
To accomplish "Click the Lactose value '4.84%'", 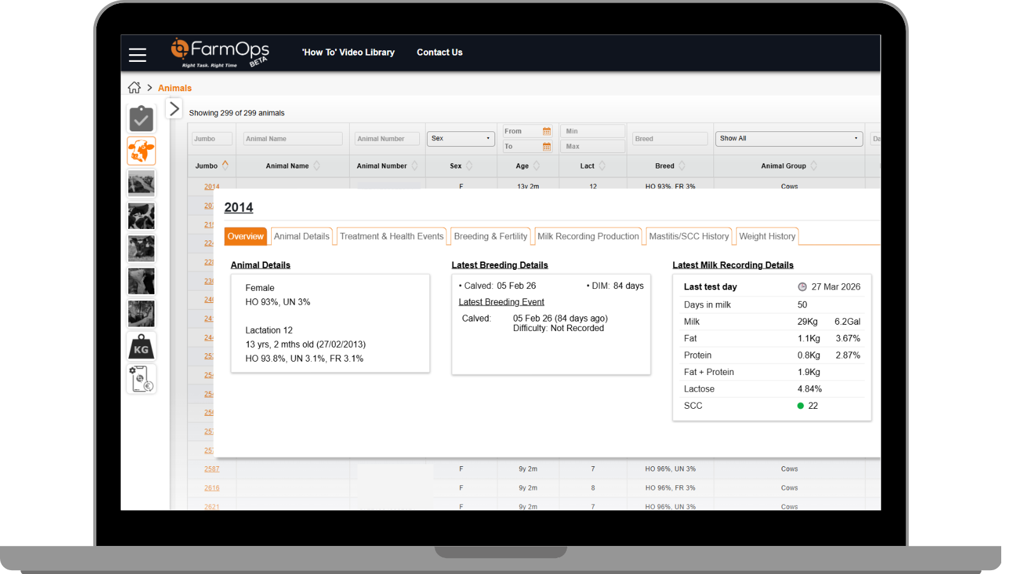I will coord(810,389).
